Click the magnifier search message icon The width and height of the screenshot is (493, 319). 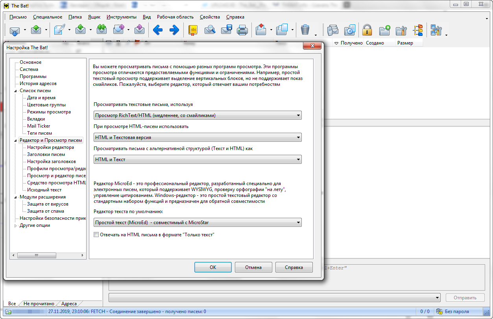tap(210, 30)
